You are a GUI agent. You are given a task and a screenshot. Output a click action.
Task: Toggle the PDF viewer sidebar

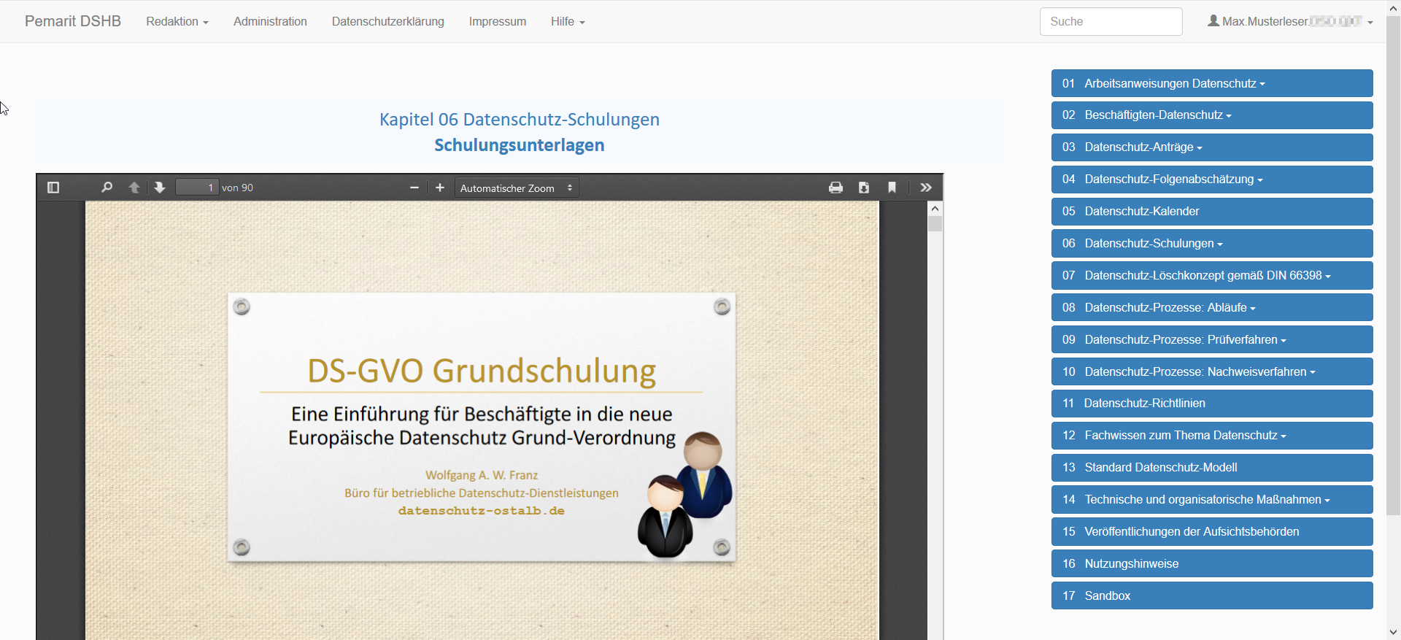53,188
